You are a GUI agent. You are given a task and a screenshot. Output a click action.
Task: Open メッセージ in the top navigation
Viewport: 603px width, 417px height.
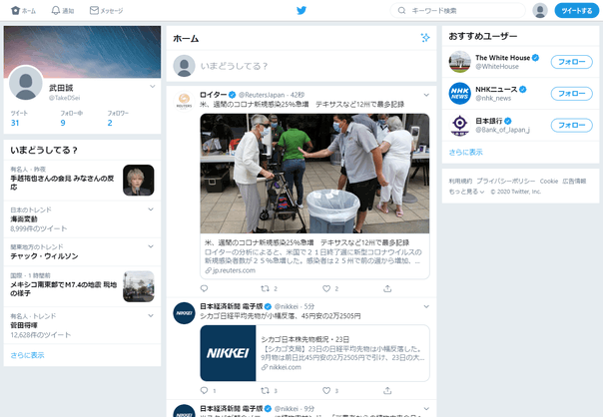106,11
